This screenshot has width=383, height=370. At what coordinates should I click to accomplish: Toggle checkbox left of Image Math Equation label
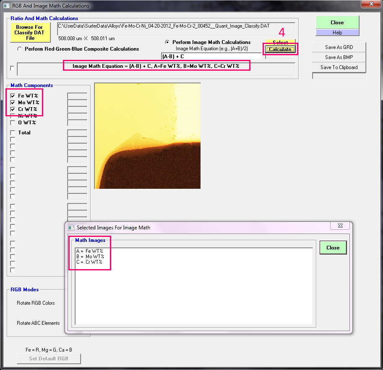point(12,68)
